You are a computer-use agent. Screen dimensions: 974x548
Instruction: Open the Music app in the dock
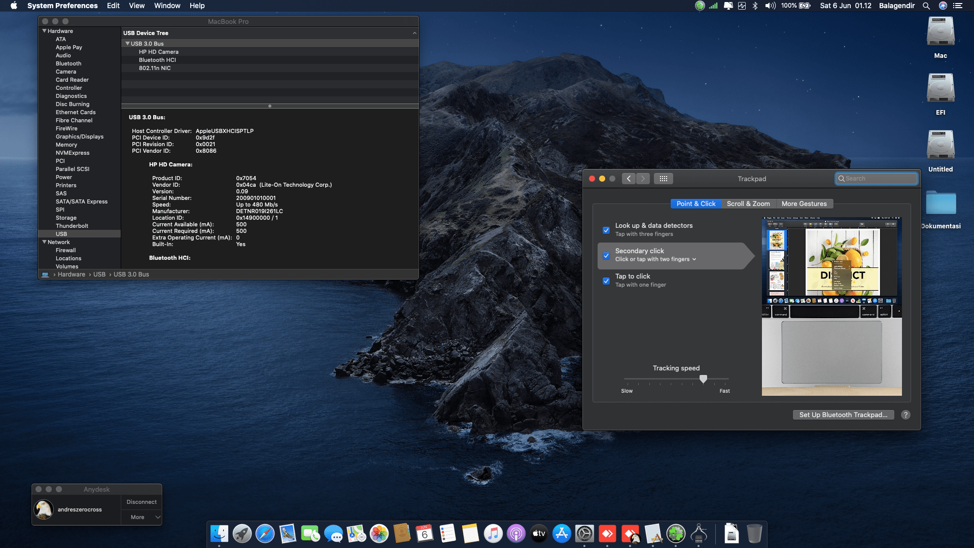point(493,534)
